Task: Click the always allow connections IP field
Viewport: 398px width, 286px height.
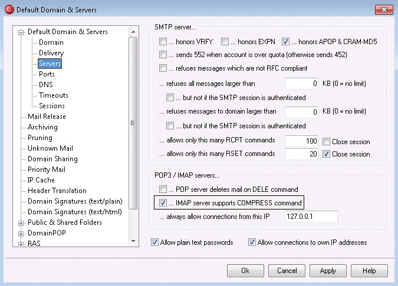Action: click(x=311, y=217)
